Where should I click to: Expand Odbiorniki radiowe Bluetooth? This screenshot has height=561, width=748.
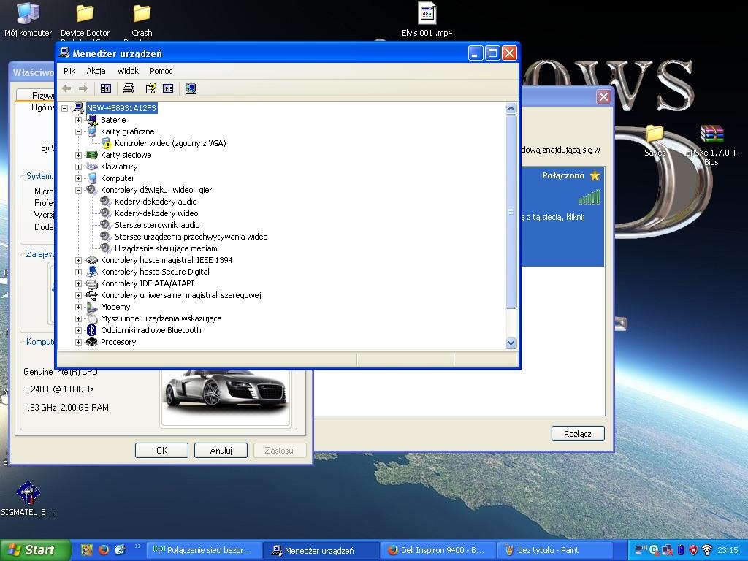pyautogui.click(x=78, y=330)
